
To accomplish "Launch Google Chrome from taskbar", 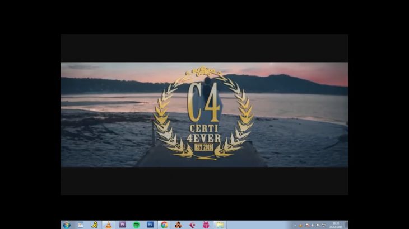I will coord(164,225).
